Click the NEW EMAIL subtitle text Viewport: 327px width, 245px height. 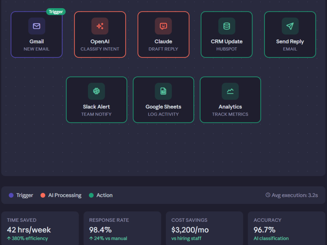point(37,49)
